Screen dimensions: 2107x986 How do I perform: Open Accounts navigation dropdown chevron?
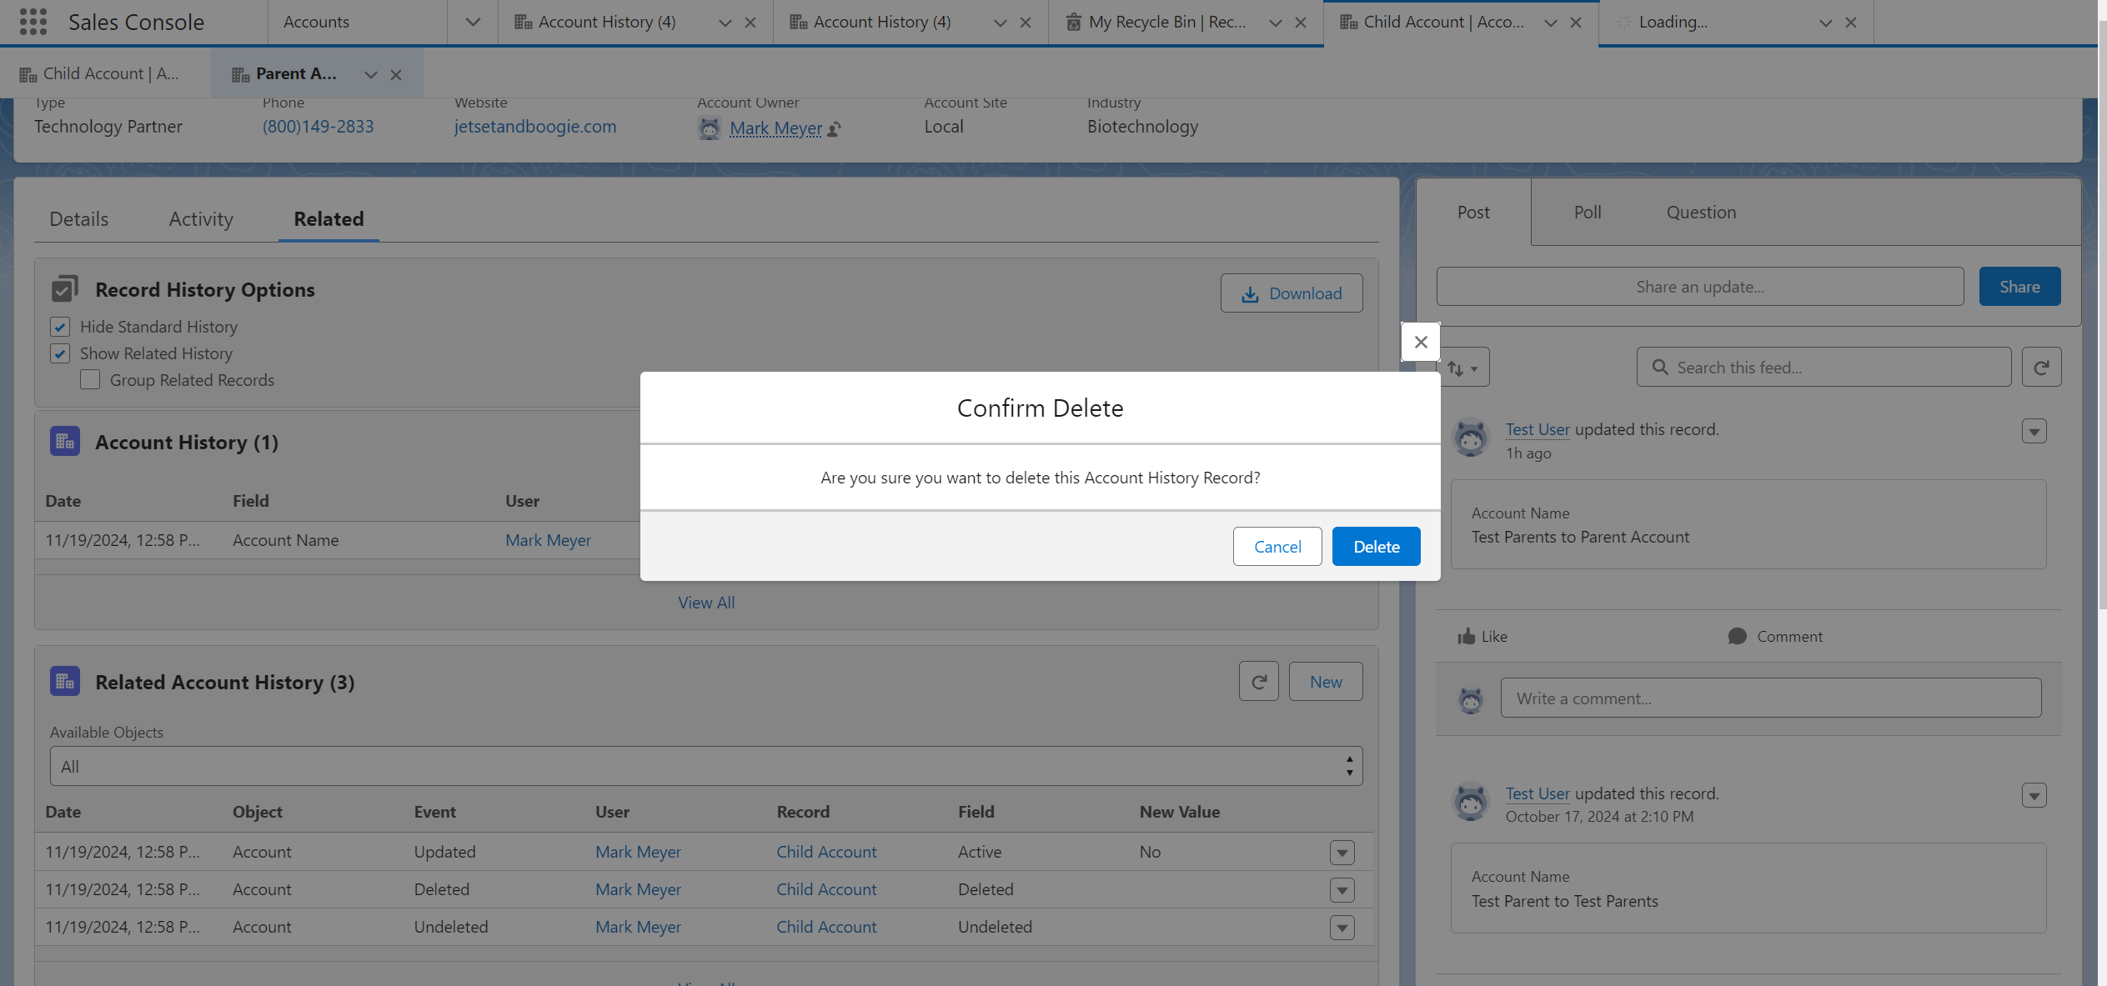tap(473, 23)
